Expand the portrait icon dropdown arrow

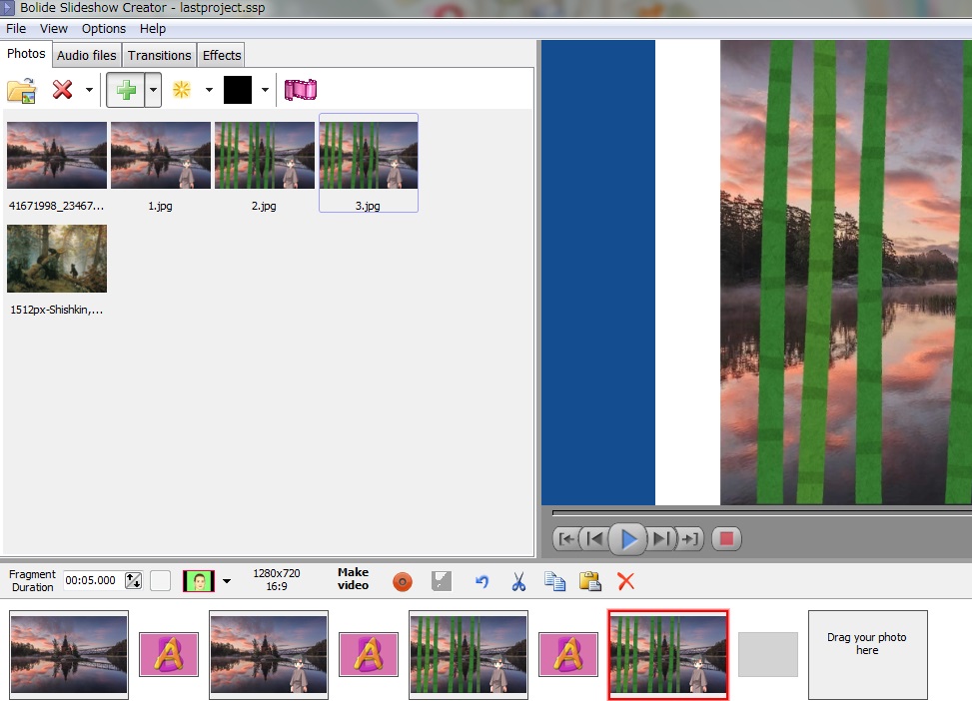click(x=227, y=581)
